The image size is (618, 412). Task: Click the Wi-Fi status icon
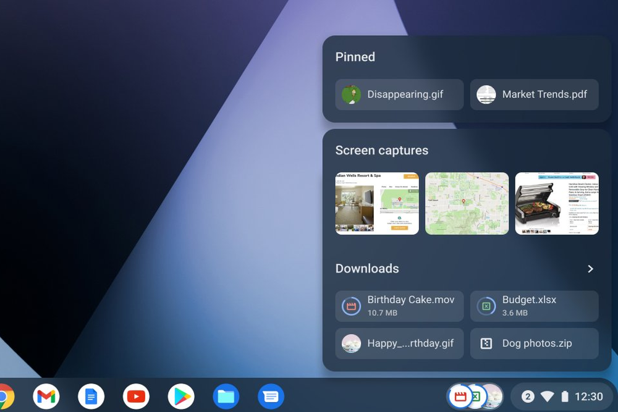547,397
